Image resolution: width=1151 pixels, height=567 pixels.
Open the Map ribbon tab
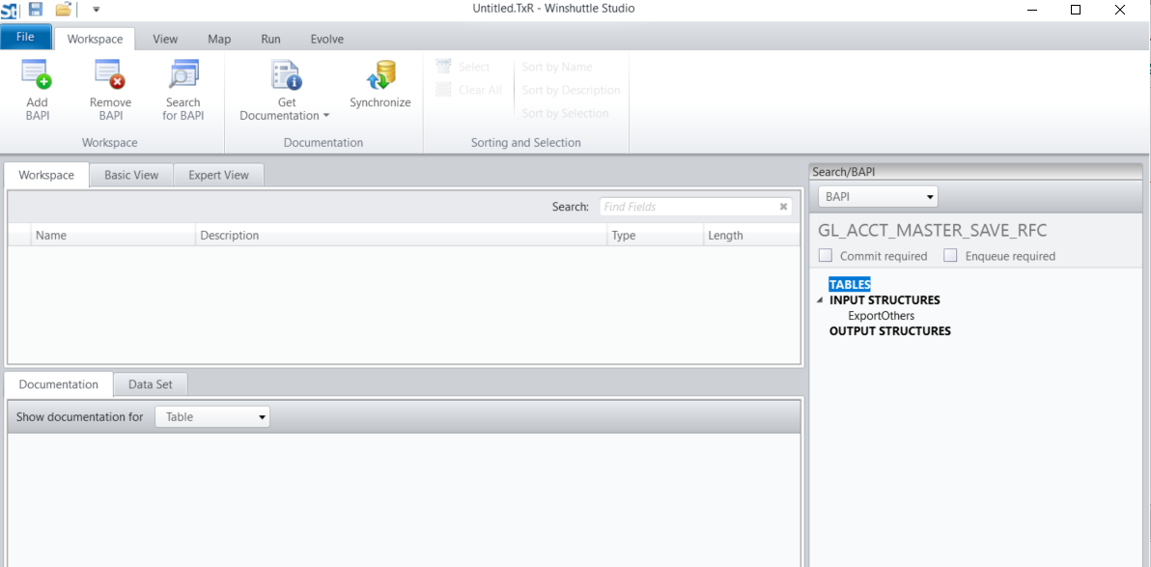point(219,39)
